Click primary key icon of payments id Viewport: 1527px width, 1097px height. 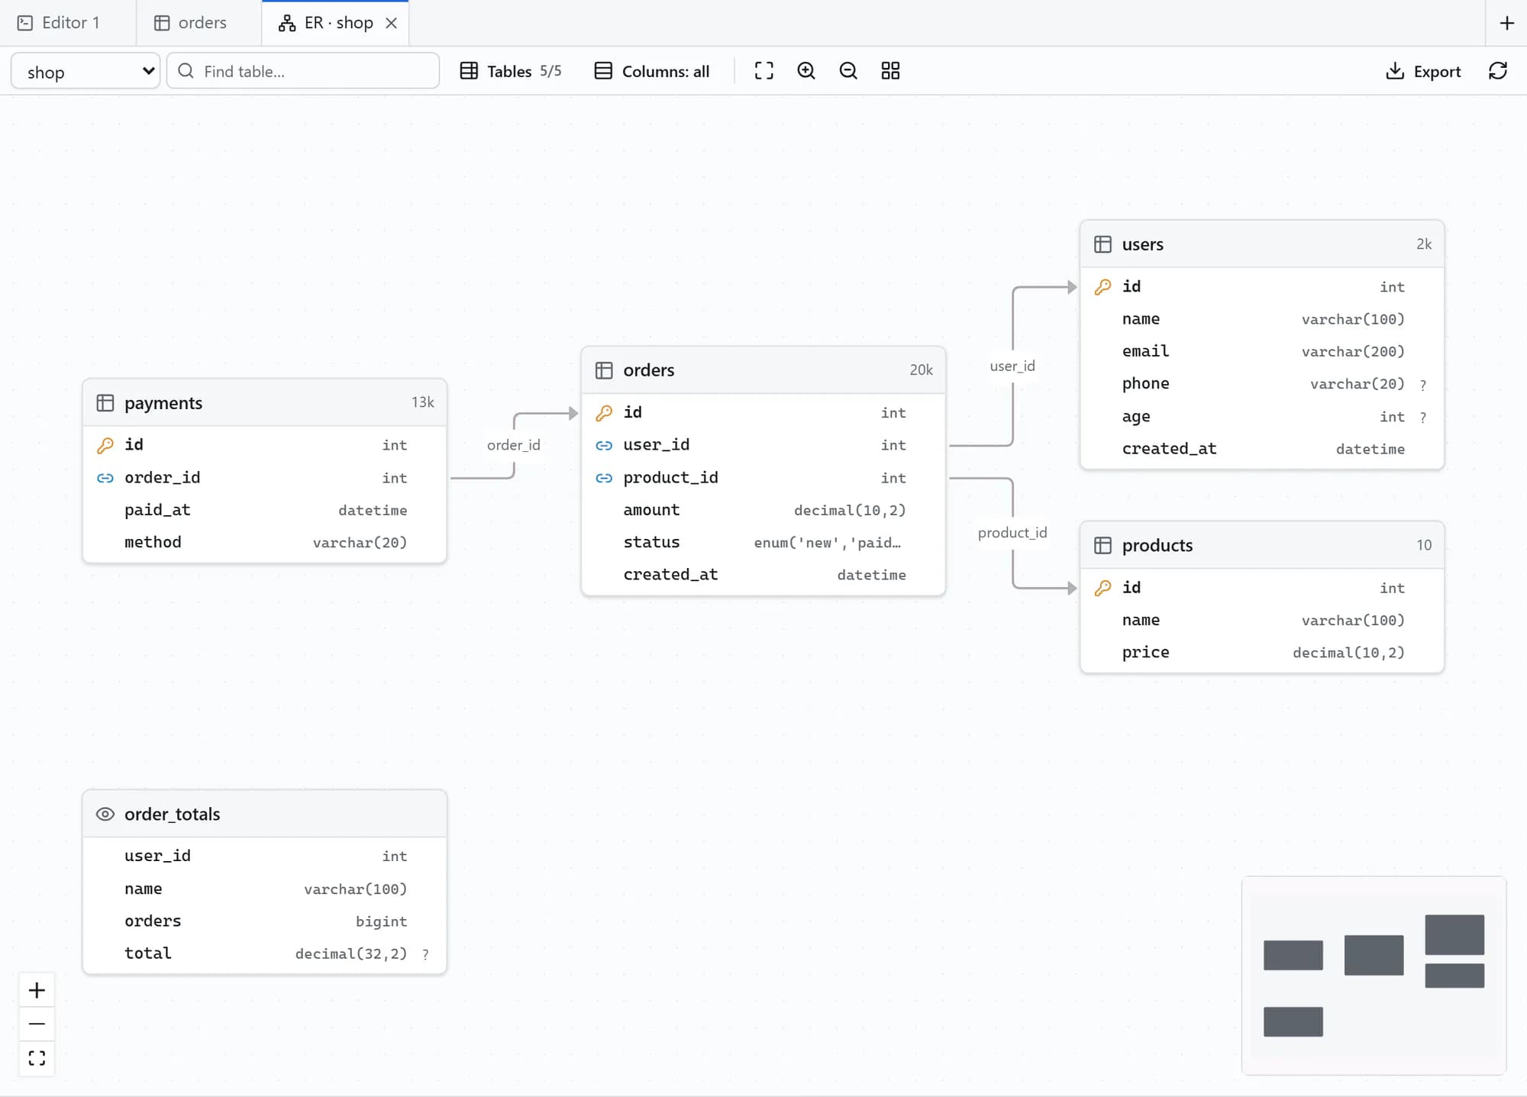(x=105, y=445)
